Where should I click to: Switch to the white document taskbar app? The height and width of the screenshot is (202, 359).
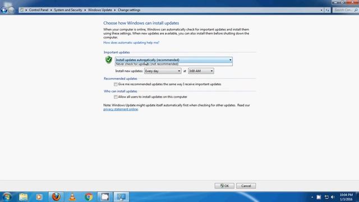click(105, 197)
